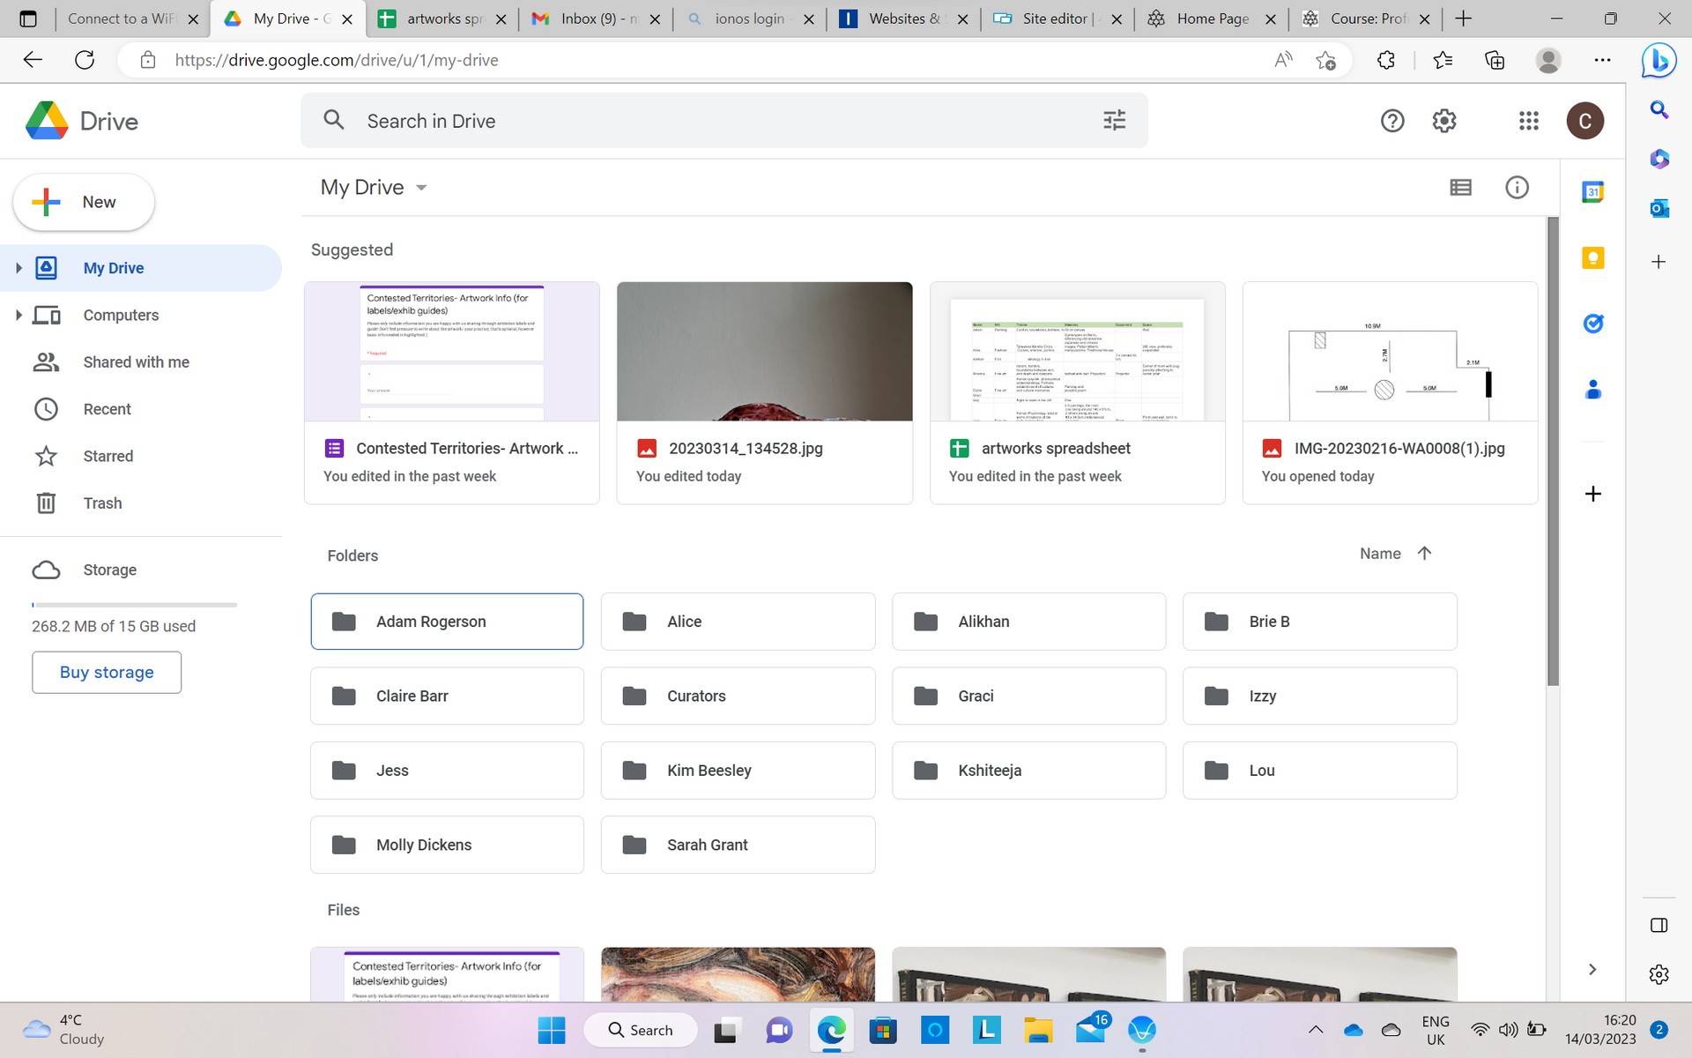Open Edge browser extensions icon

[x=1385, y=60]
